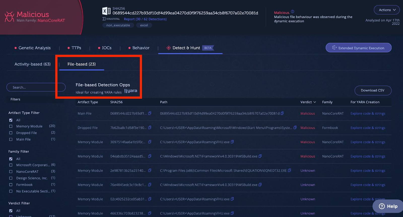
Task: Copy SHA256 hash of Main File row
Action: coord(150,113)
